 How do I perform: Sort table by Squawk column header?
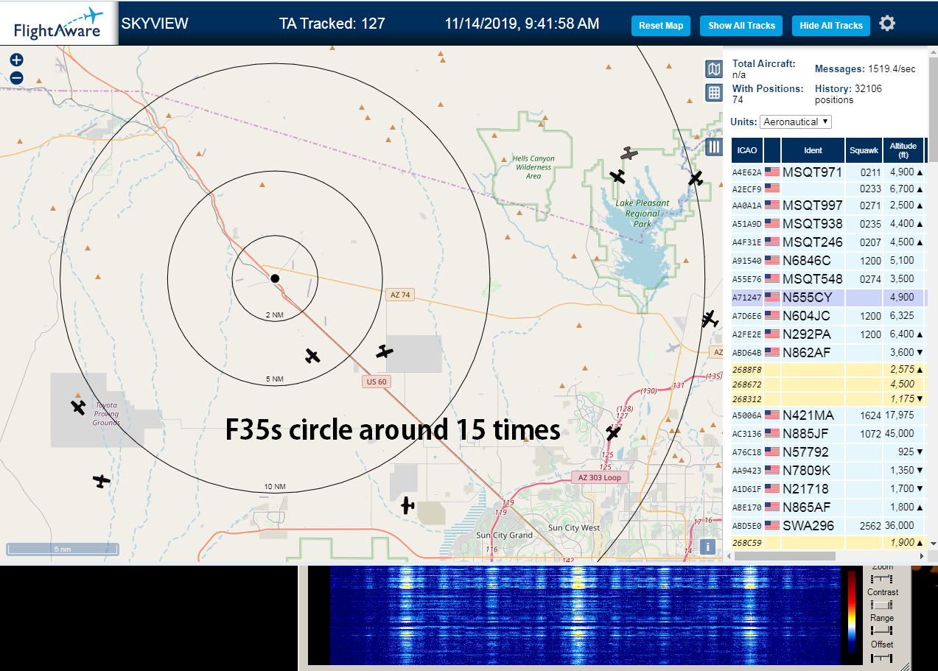coord(864,150)
